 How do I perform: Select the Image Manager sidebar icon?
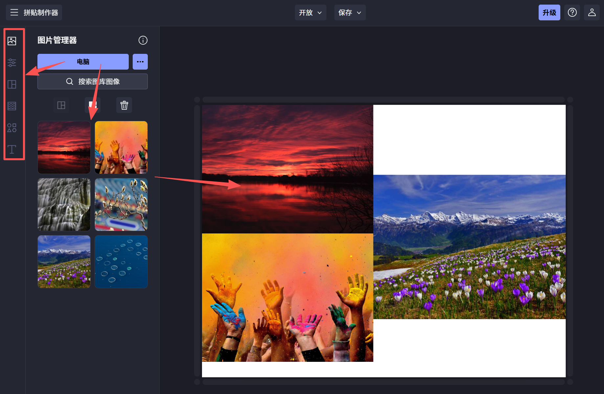click(x=12, y=41)
